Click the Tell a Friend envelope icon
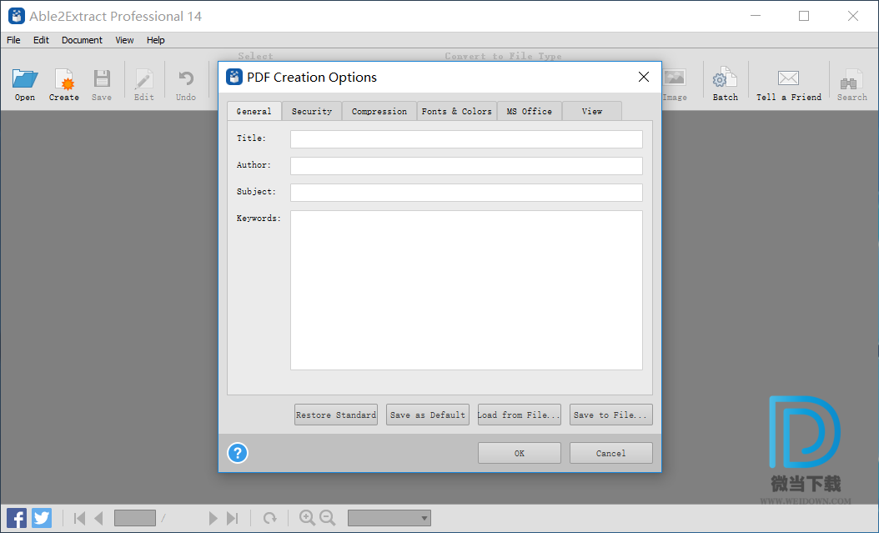Screen dimensions: 879x533 coord(788,79)
